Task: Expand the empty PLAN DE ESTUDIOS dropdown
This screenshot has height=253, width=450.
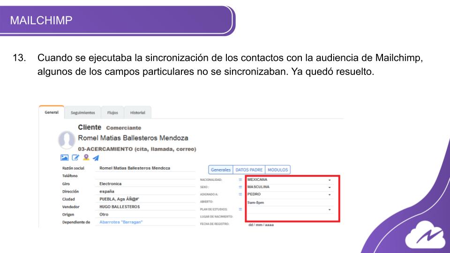Action: pos(290,209)
